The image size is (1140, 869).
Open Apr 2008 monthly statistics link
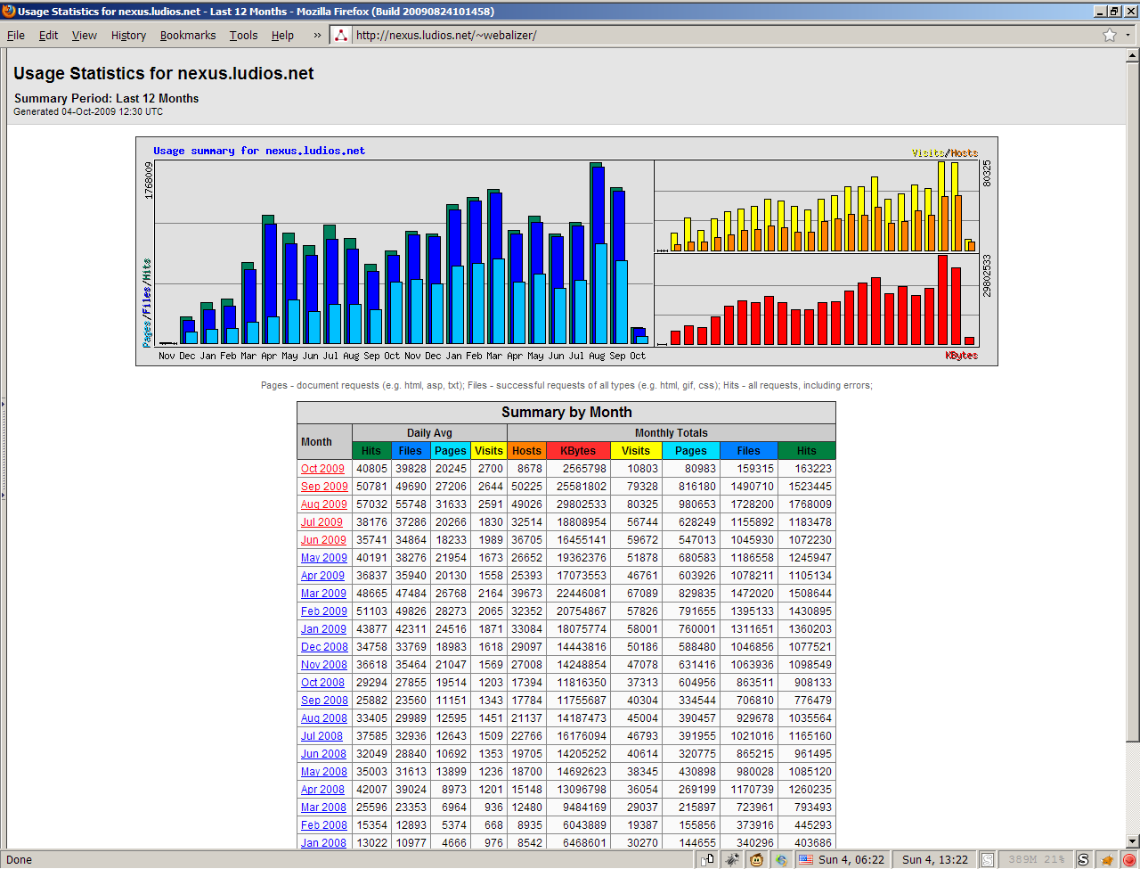pos(322,790)
